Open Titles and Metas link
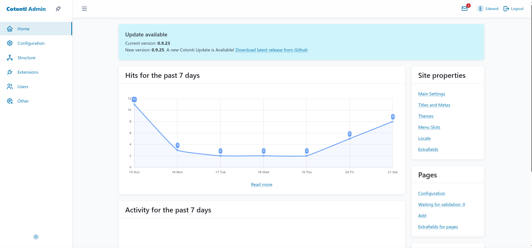Viewport: 532px width, 248px height. [434, 105]
